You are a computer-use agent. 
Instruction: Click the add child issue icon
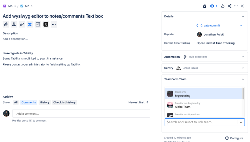coord(14,24)
